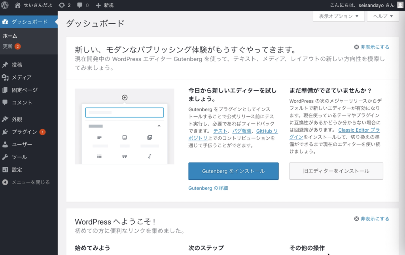
Task: Open プラグイン (Plugins) in sidebar
Action: (24, 132)
